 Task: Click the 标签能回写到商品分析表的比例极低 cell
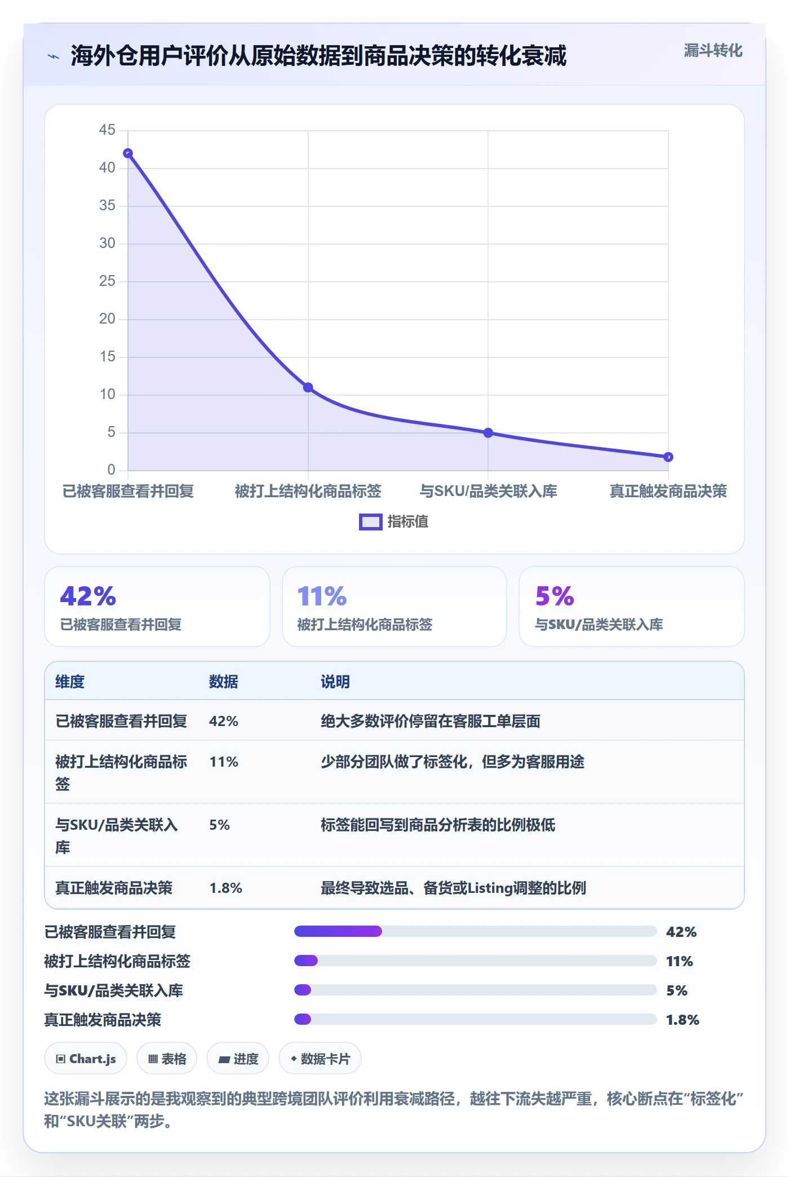point(438,825)
